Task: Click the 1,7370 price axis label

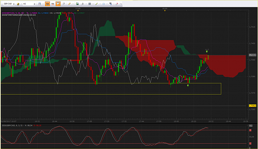Action: coord(252,93)
